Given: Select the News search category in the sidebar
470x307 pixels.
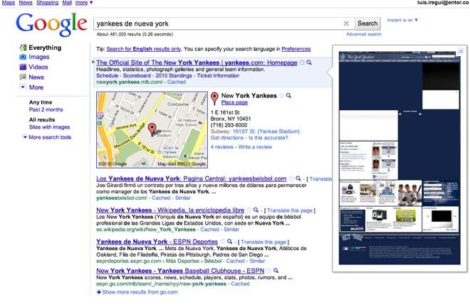Looking at the screenshot, I should click(x=36, y=77).
